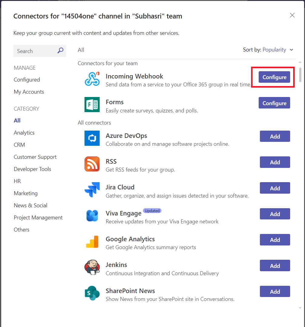
Task: Configure the Forms connector
Action: [274, 103]
